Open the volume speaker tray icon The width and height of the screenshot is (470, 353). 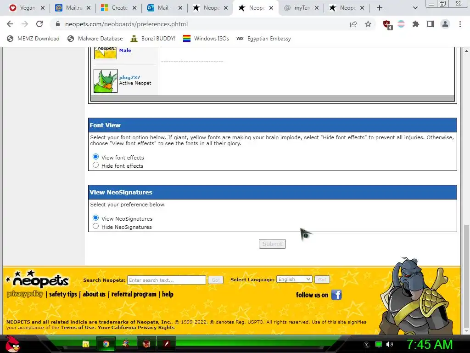(389, 344)
